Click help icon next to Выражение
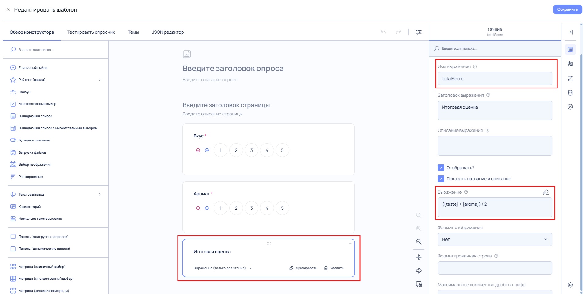The height and width of the screenshot is (296, 585). (466, 192)
